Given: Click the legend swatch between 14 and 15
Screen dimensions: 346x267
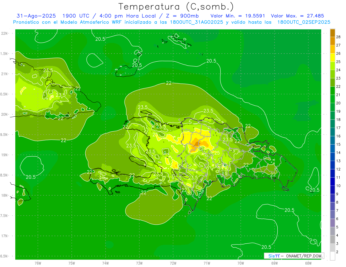Looking at the screenshot, I should (x=332, y=149).
